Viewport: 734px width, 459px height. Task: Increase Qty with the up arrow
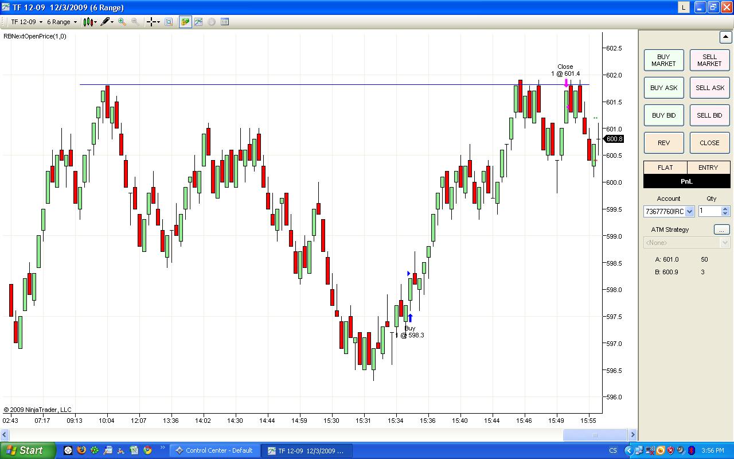pyautogui.click(x=725, y=209)
